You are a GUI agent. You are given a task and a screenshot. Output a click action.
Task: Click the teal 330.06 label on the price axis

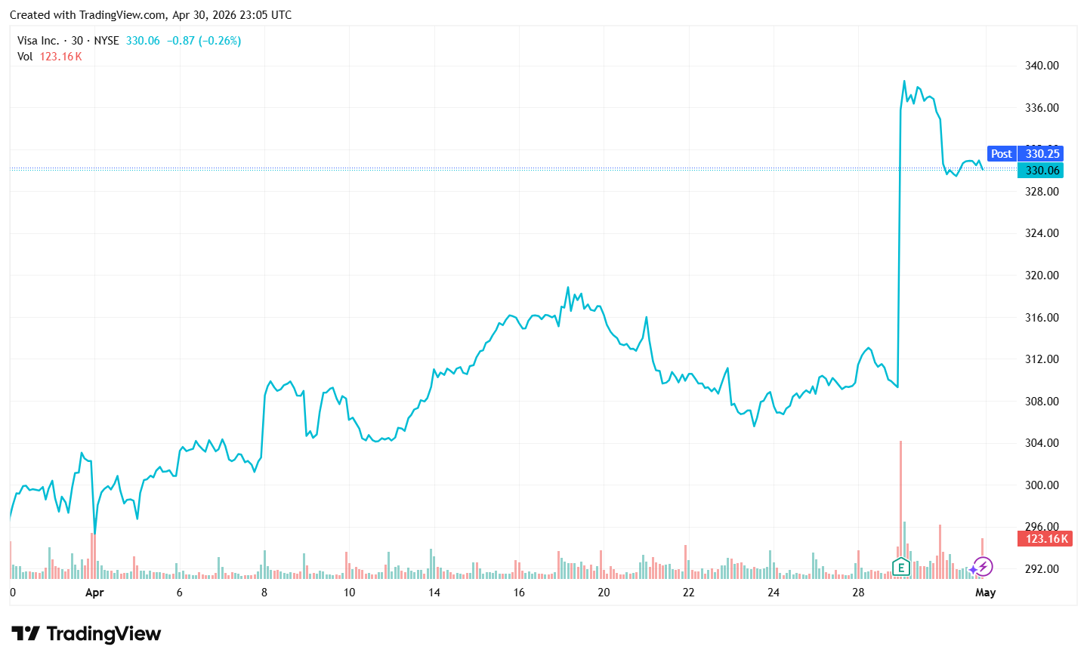tap(1041, 171)
